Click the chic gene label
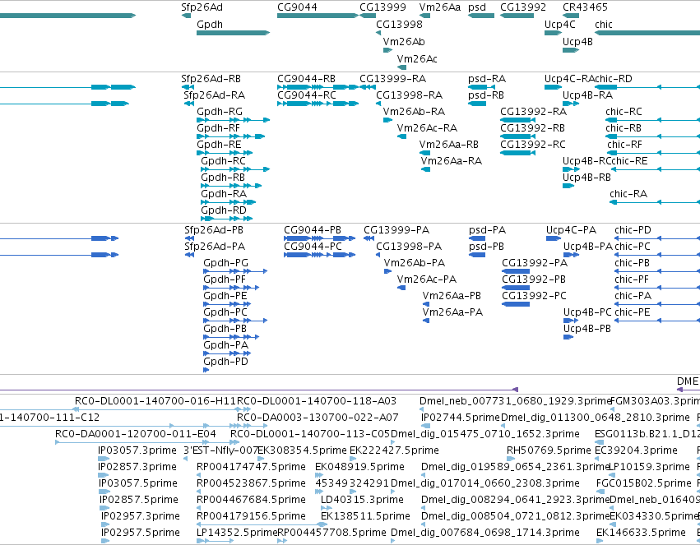This screenshot has width=700, height=545. pos(604,25)
